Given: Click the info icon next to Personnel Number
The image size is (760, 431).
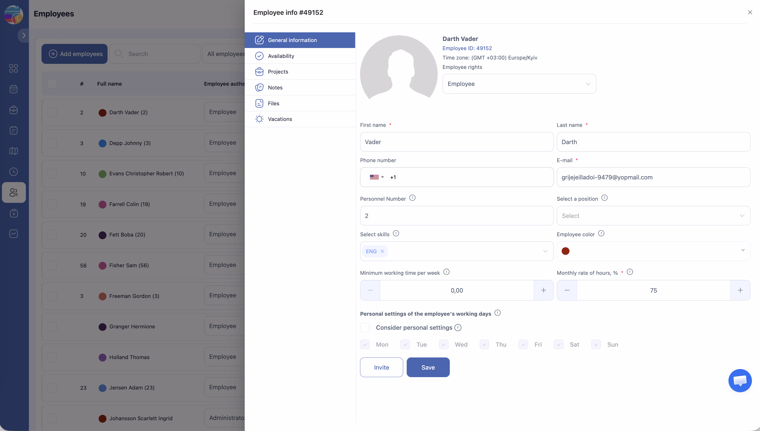Looking at the screenshot, I should click(412, 198).
